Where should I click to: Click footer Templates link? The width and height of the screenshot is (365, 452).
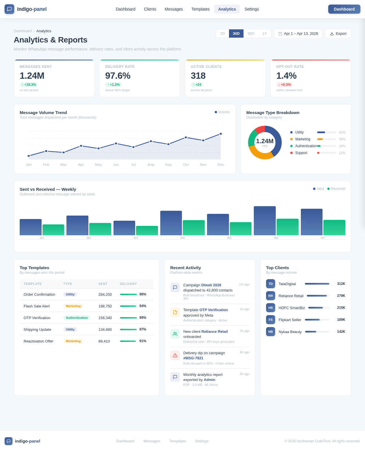(x=178, y=441)
